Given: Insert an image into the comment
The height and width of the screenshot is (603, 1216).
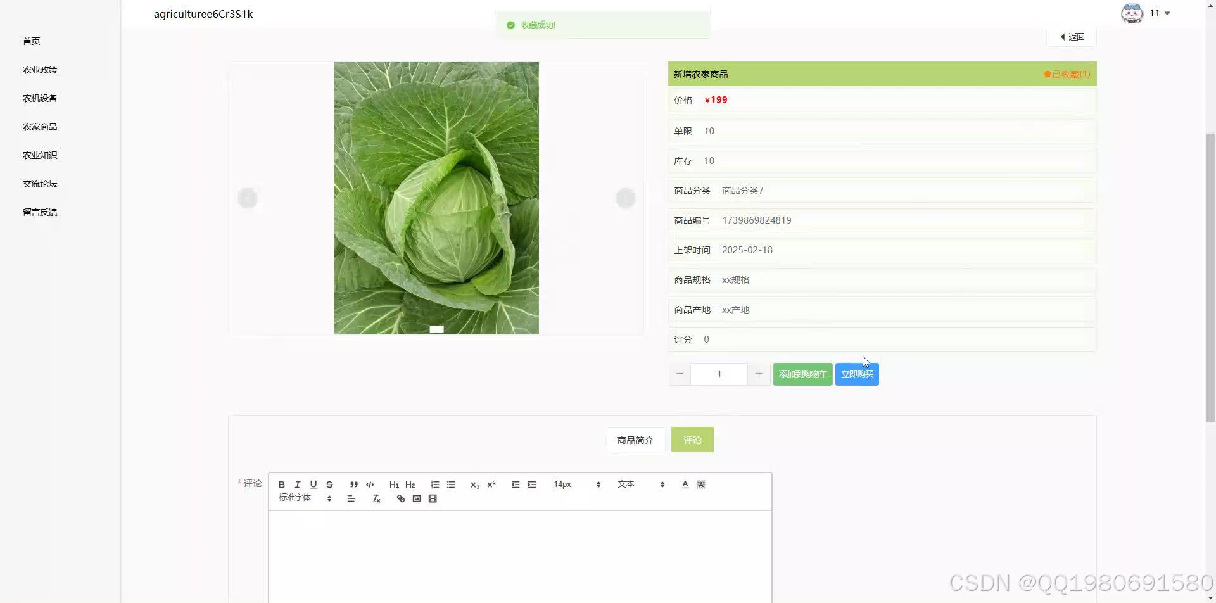Looking at the screenshot, I should (x=416, y=498).
